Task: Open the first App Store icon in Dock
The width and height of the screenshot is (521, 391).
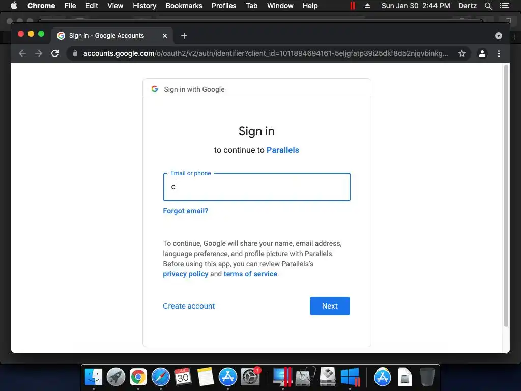Action: pyautogui.click(x=227, y=377)
